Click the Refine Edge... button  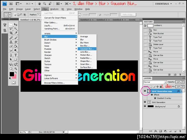[128, 15]
